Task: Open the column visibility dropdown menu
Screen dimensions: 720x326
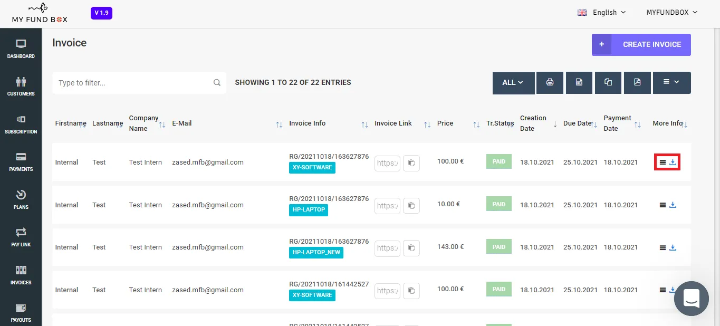Action: point(671,83)
